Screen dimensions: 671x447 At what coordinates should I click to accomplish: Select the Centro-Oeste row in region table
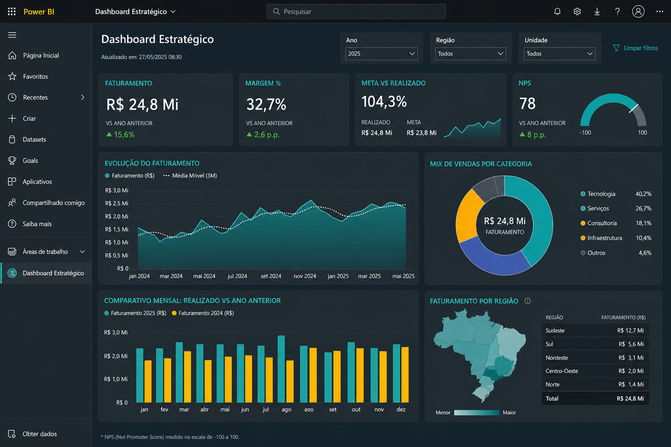click(x=595, y=371)
